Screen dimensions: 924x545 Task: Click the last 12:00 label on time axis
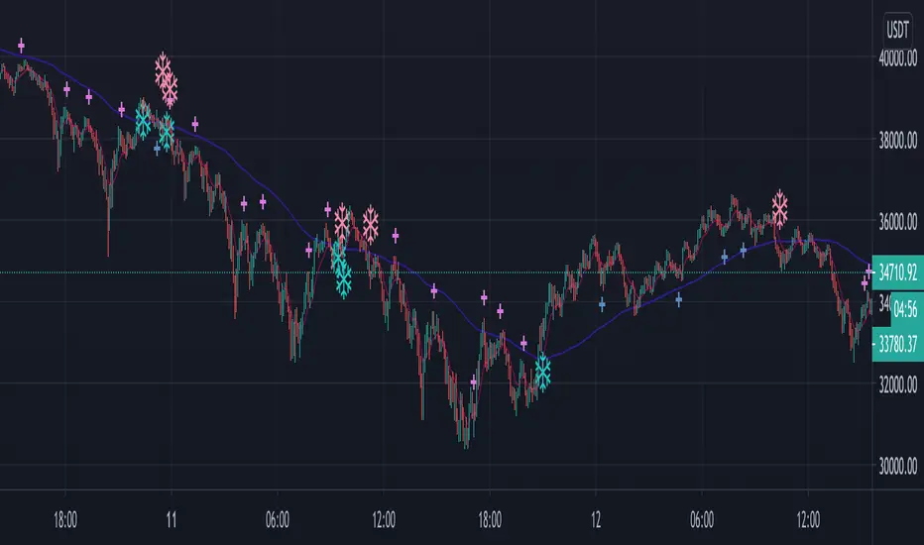[808, 519]
